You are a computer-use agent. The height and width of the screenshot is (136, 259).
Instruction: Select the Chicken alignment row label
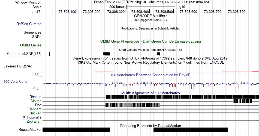click(35, 113)
